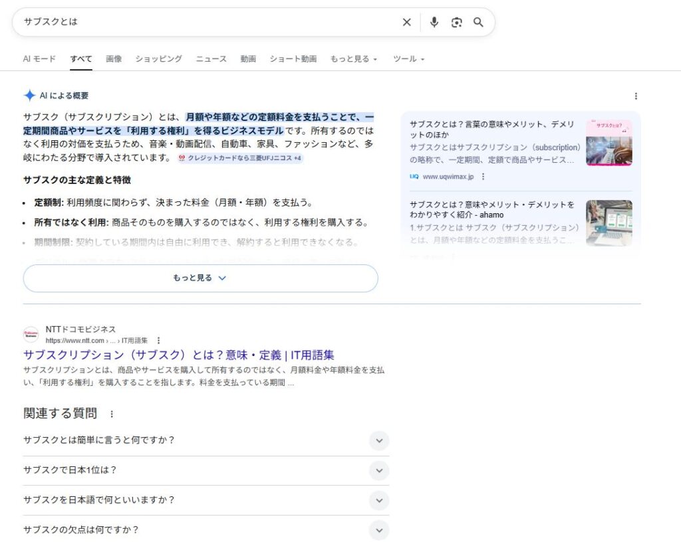Open the AI overview three-dot menu
This screenshot has width=681, height=558.
tap(636, 96)
